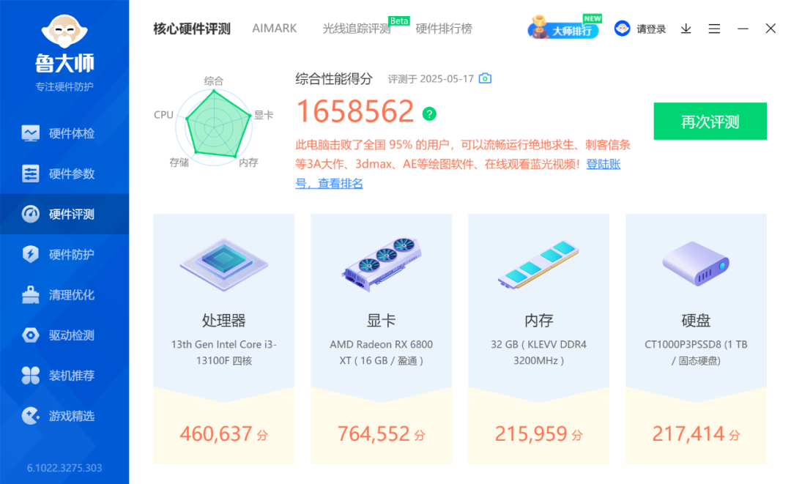This screenshot has height=484, width=791.
Task: Click 请登录 to sign in
Action: click(x=640, y=29)
